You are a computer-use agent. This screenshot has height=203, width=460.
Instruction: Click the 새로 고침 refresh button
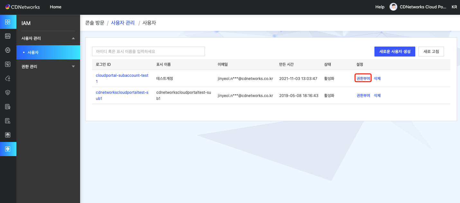[431, 51]
